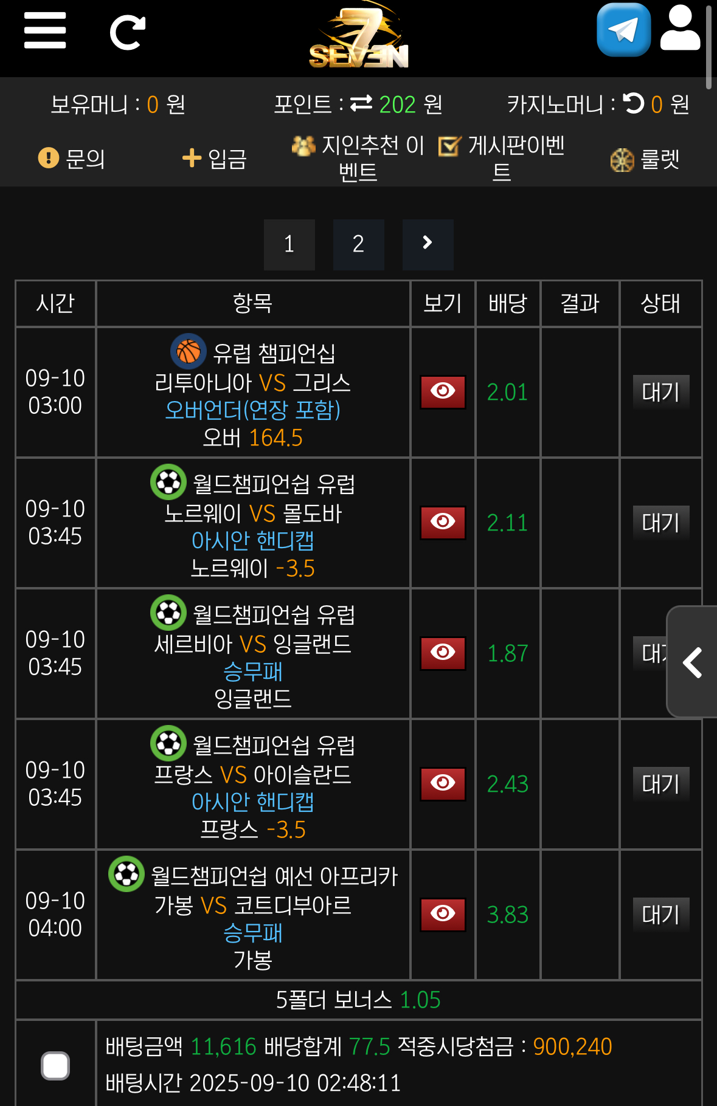The height and width of the screenshot is (1106, 717).
Task: Click the point exchange arrows icon
Action: [x=361, y=104]
